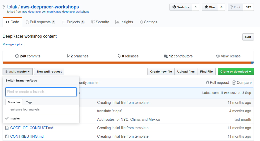
Task: Click the Find File button
Action: pos(206,72)
